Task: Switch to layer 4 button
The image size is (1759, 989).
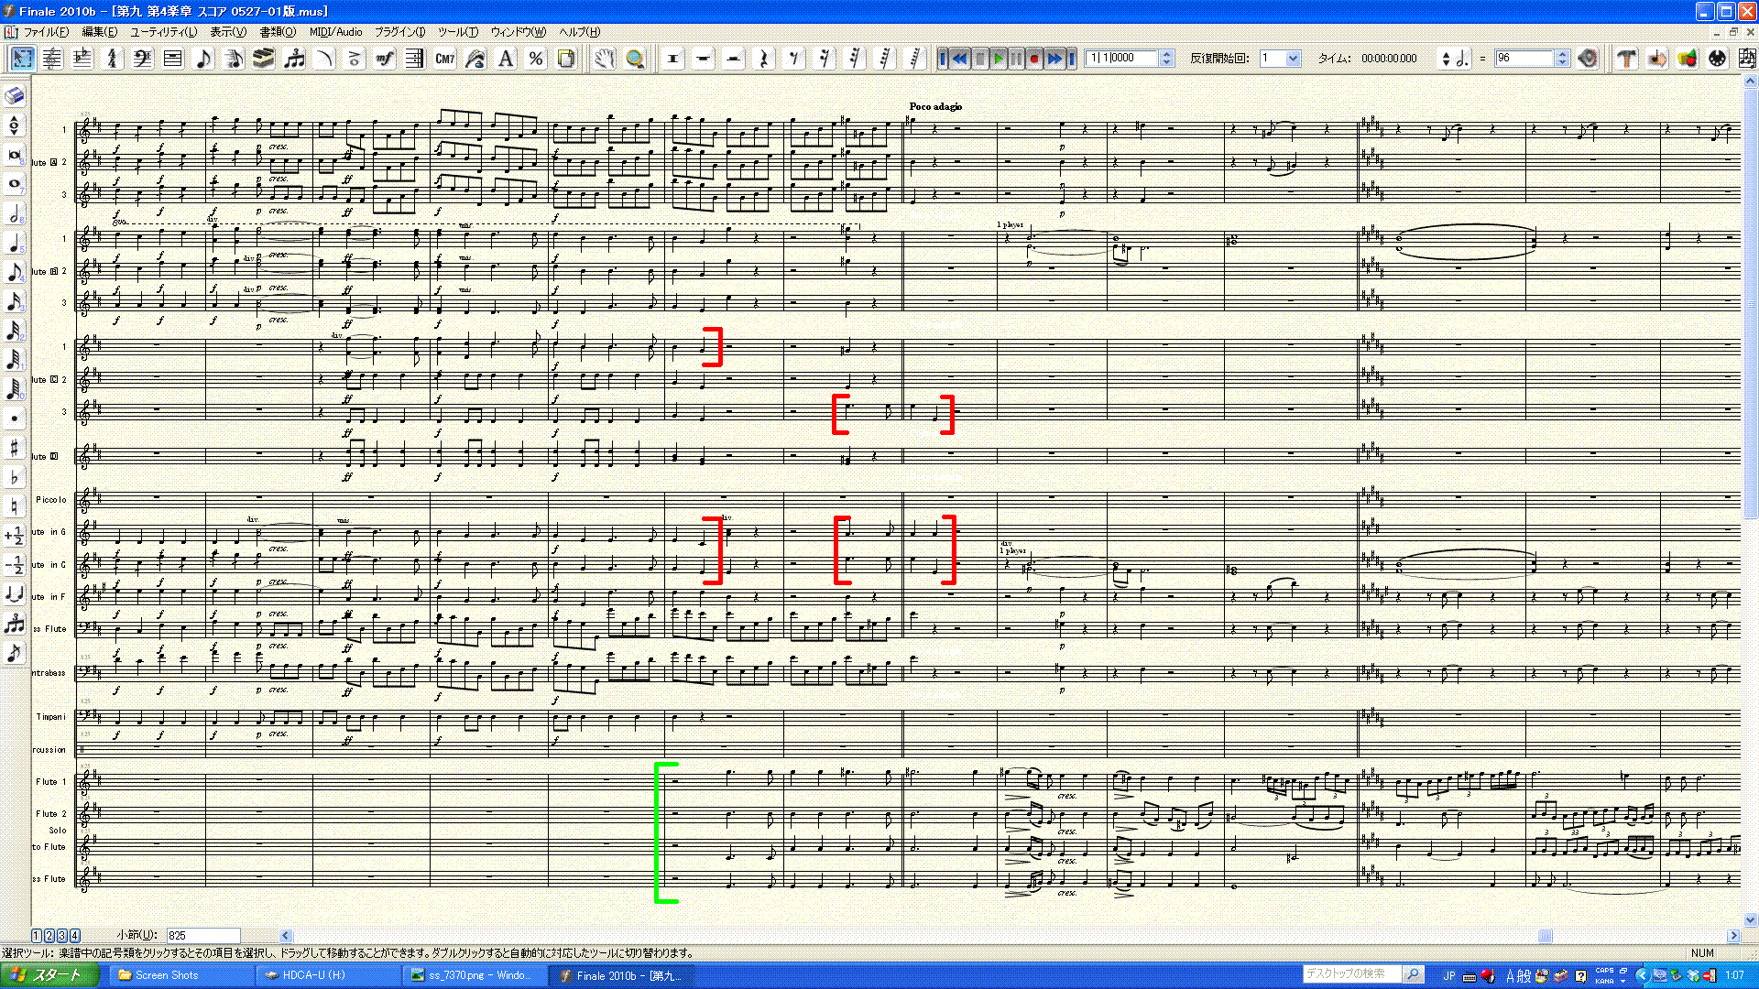Action: point(75,936)
